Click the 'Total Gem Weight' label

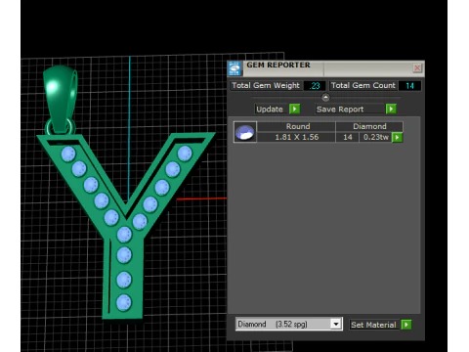pos(266,85)
